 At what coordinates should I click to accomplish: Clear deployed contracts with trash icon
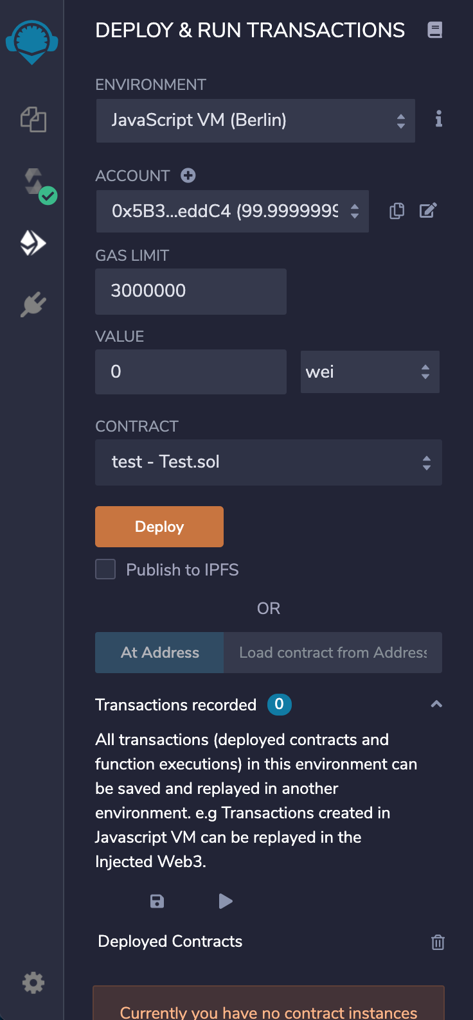click(438, 942)
